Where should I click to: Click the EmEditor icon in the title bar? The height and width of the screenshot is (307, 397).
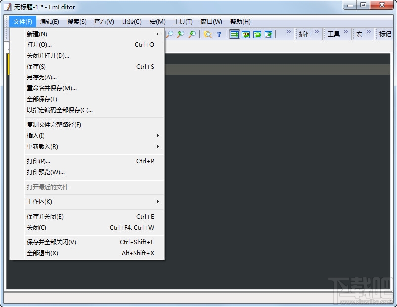[x=6, y=7]
